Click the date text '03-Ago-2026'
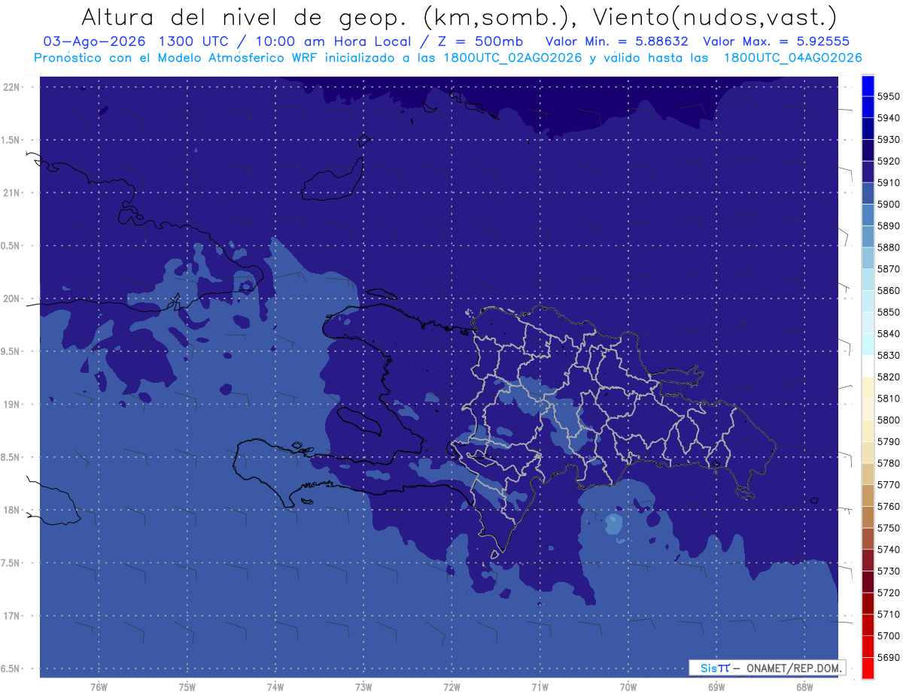The image size is (903, 697). pyautogui.click(x=93, y=41)
